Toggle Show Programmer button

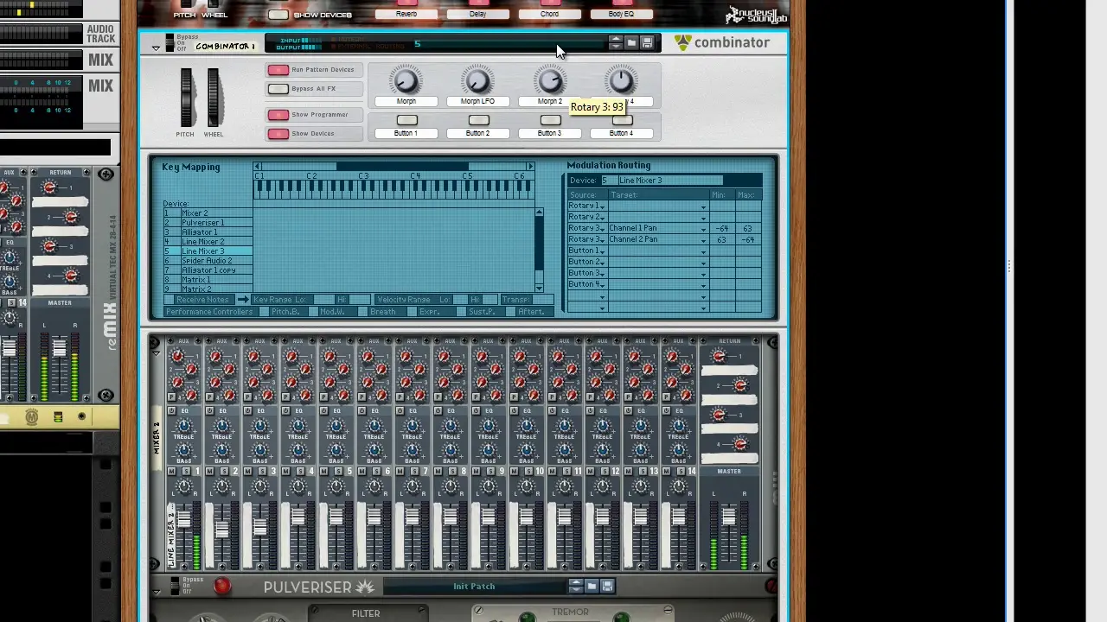click(278, 115)
